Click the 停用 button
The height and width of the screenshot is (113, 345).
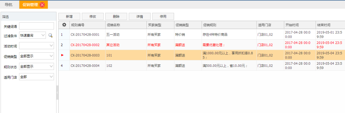pyautogui.click(x=163, y=16)
